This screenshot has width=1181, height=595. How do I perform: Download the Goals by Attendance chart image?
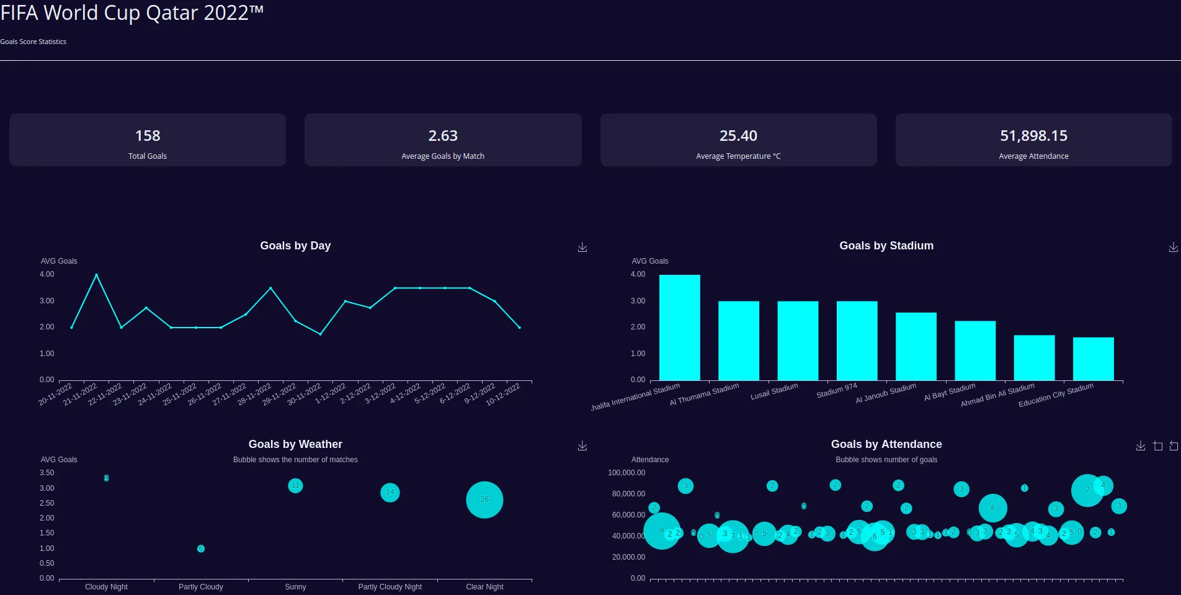[1141, 446]
